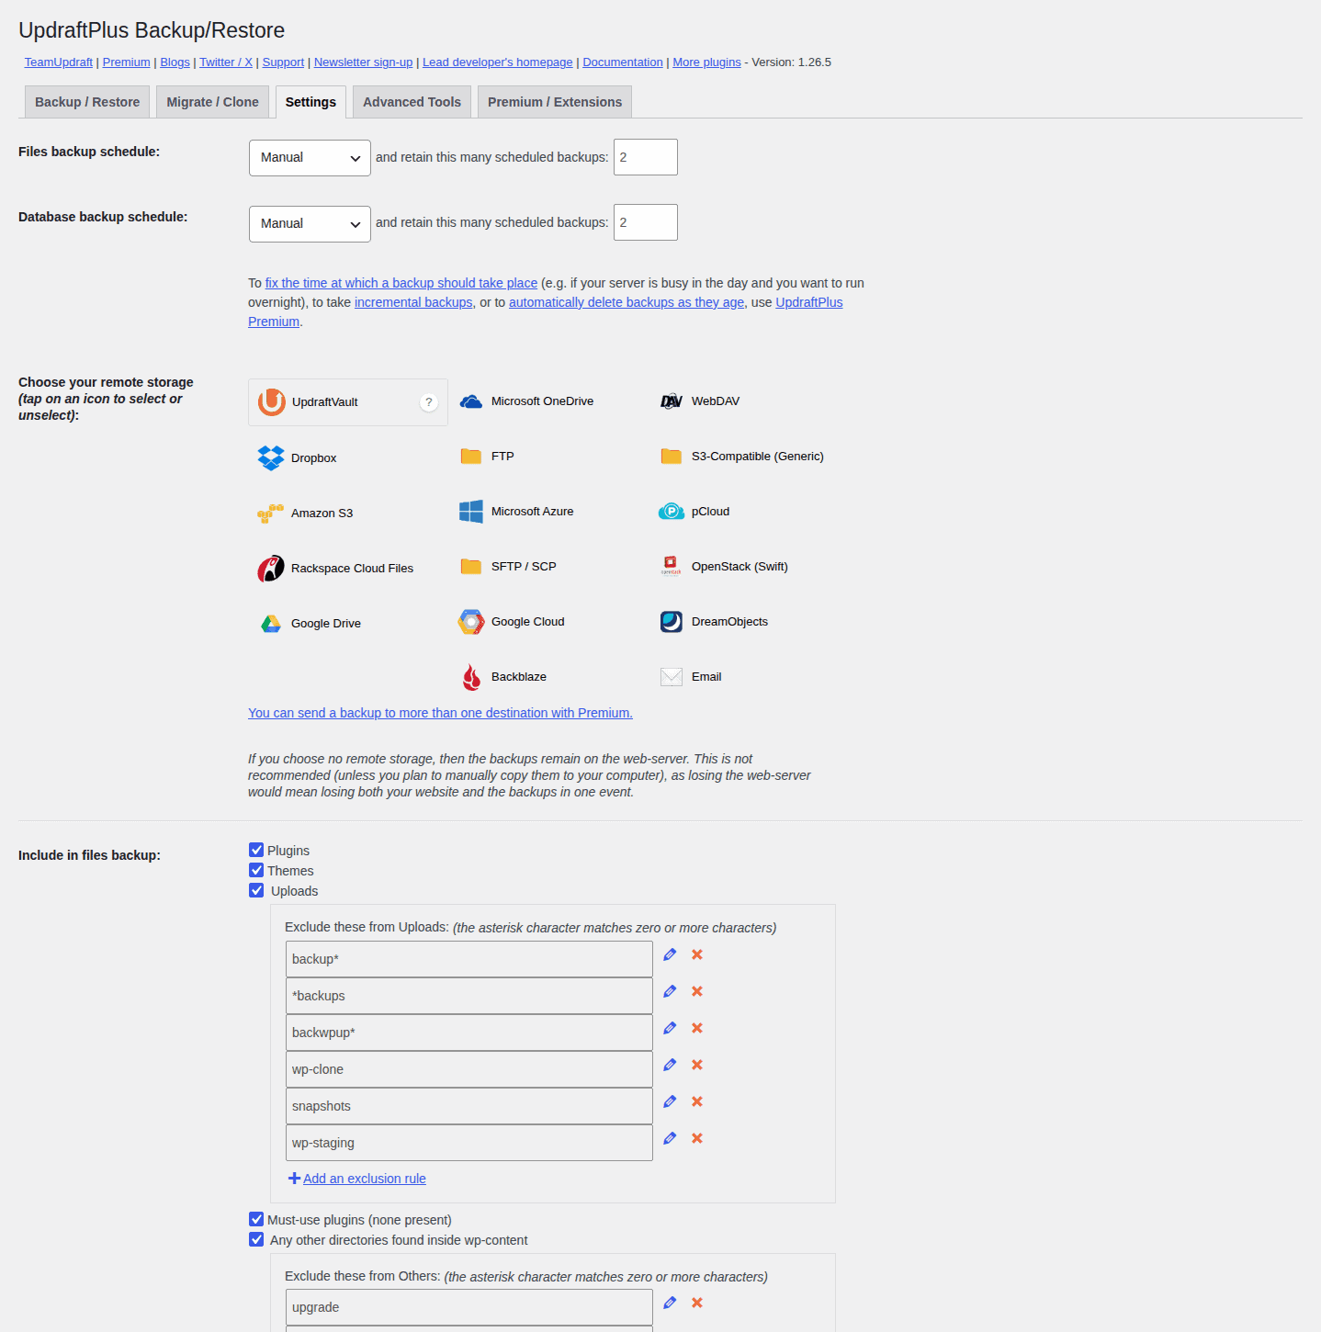This screenshot has height=1332, width=1321.
Task: Edit the upgrade exclusion rule pencil
Action: pos(670,1303)
